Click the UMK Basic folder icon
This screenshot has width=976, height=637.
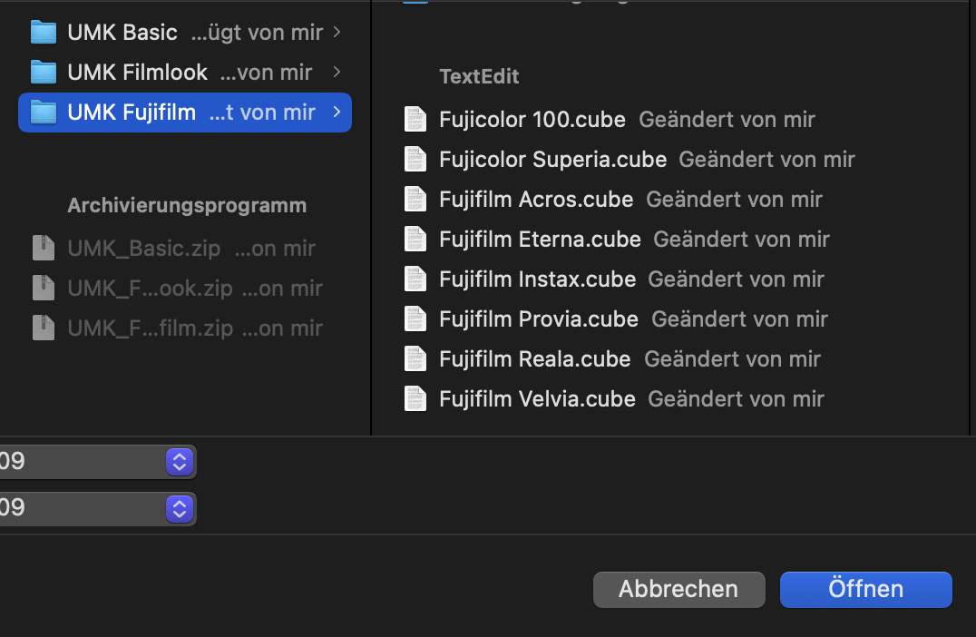pyautogui.click(x=44, y=33)
